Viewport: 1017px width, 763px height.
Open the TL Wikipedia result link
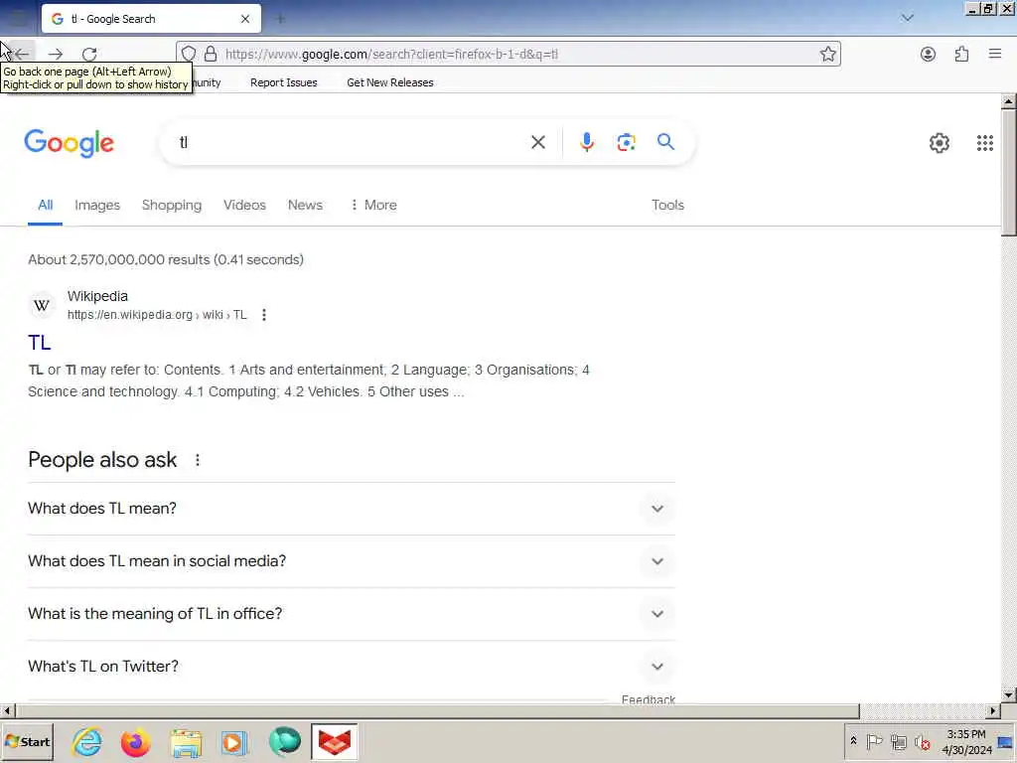pyautogui.click(x=40, y=343)
